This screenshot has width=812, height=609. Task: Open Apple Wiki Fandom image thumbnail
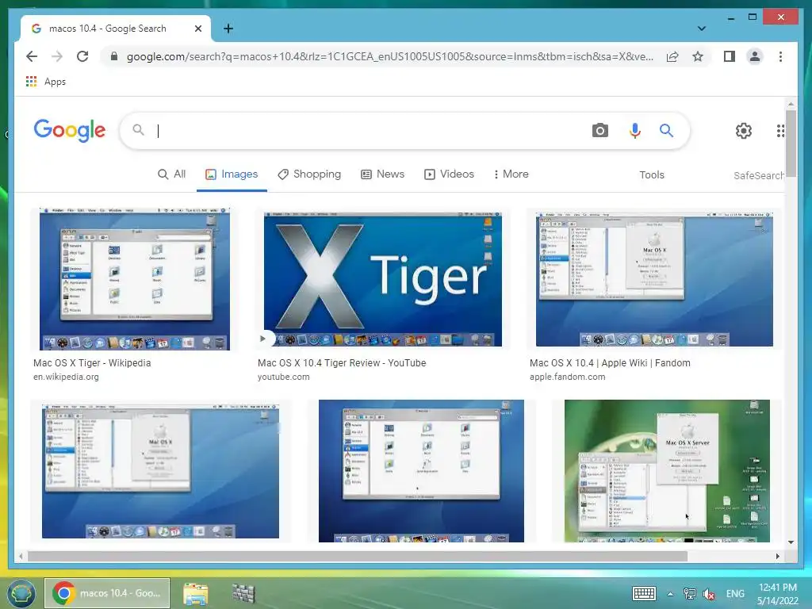coord(654,279)
